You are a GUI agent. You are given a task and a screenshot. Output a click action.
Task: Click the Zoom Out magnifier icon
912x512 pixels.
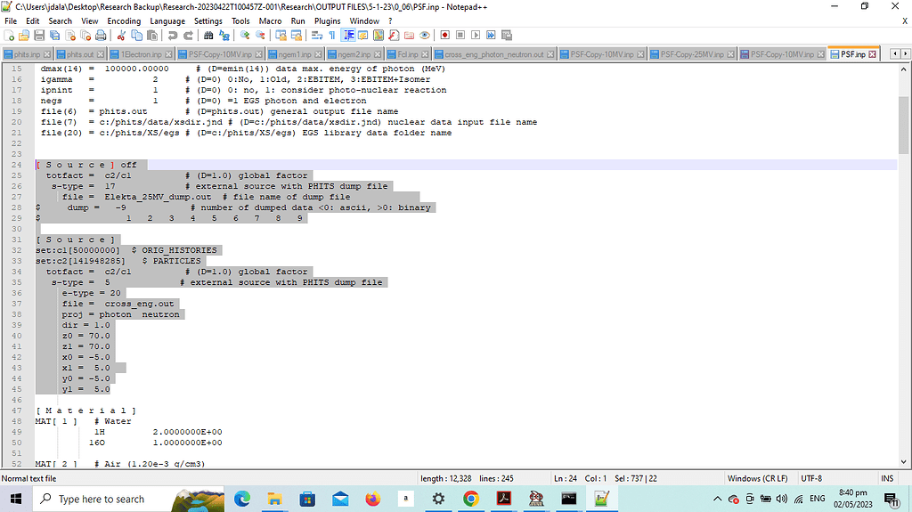[x=260, y=36]
